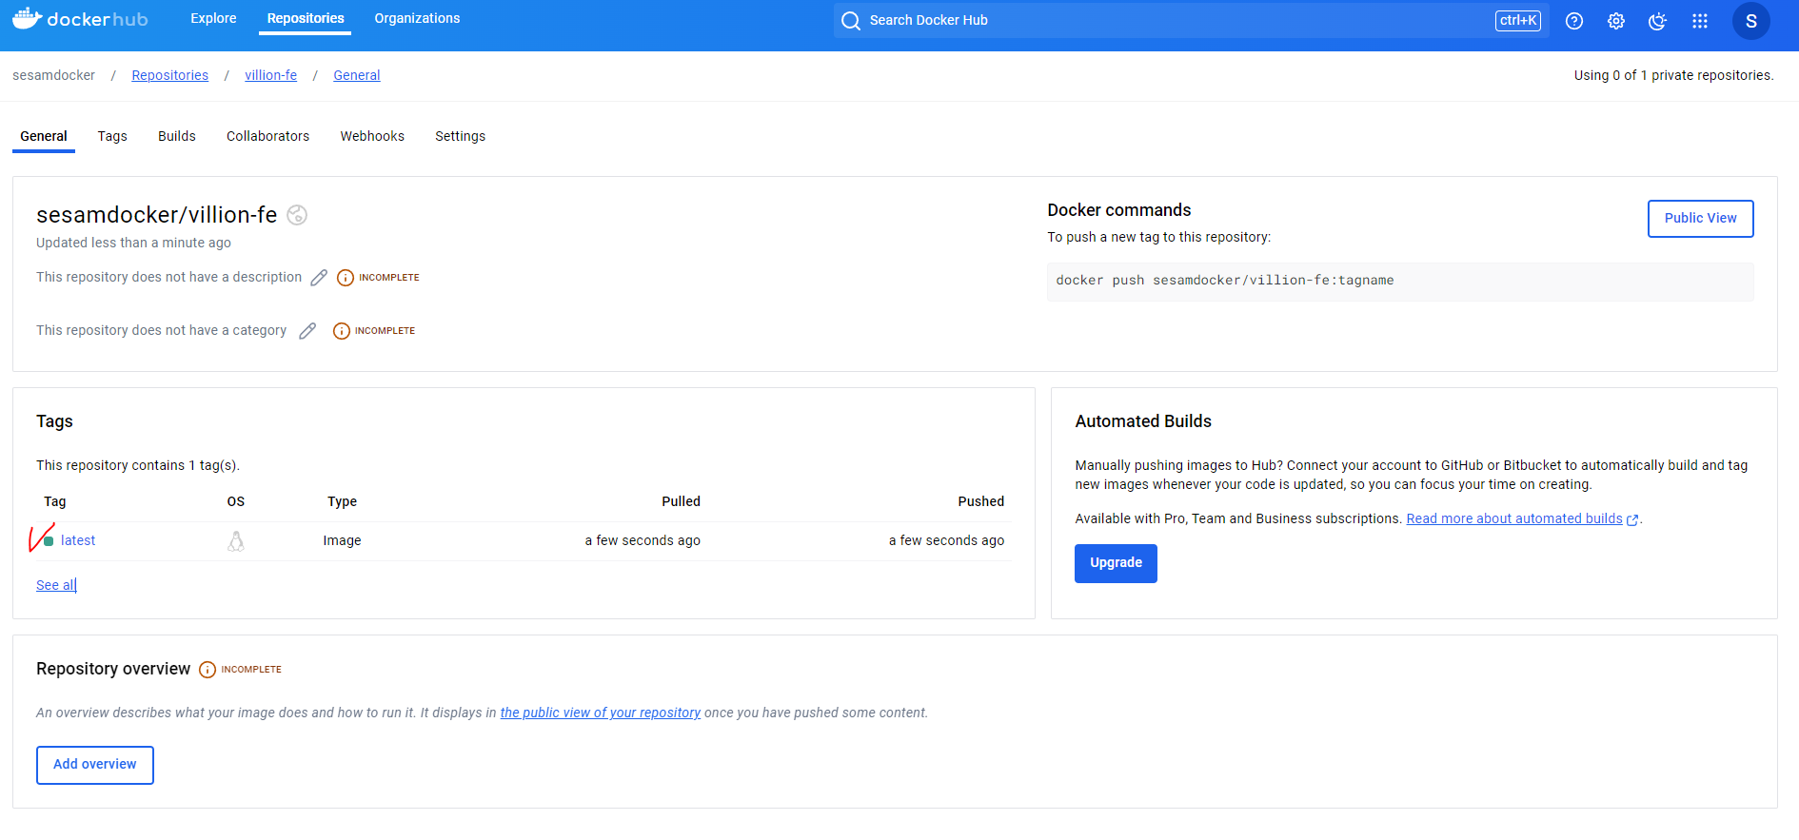Click the 'Repository overview' heading

pyautogui.click(x=113, y=669)
